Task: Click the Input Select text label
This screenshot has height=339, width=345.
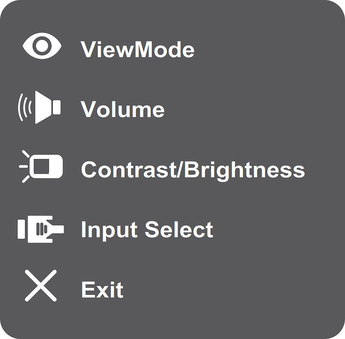Action: point(147,230)
